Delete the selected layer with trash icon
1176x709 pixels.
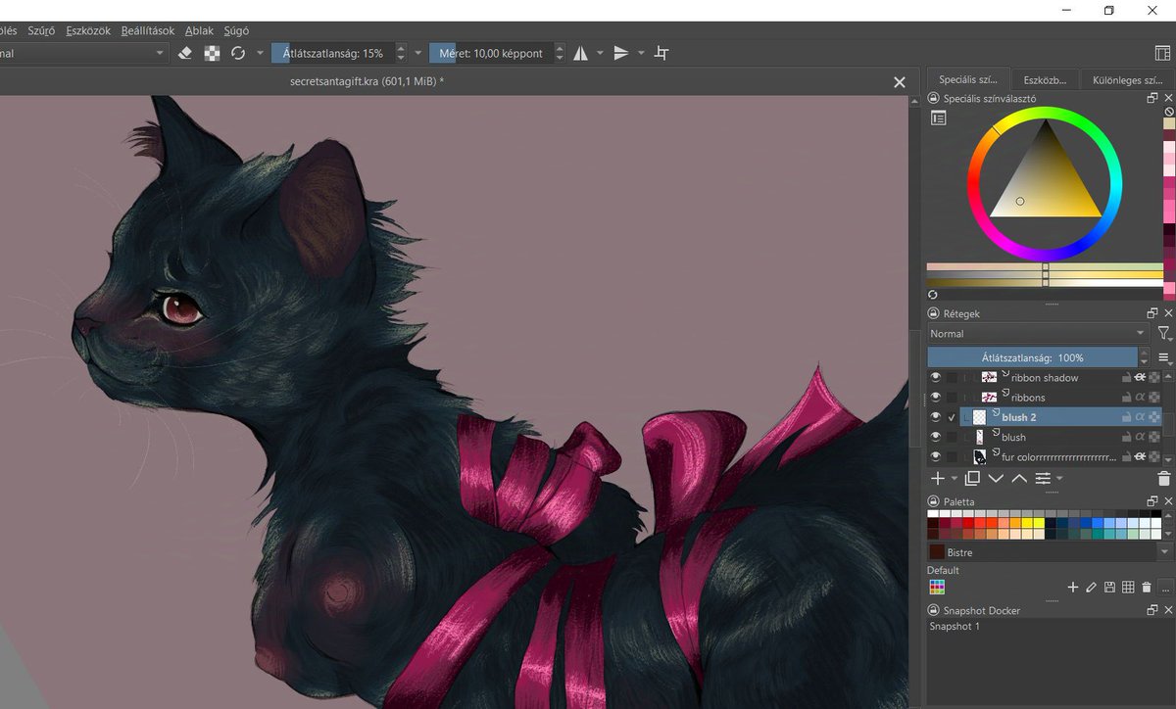tap(1163, 478)
